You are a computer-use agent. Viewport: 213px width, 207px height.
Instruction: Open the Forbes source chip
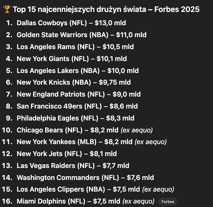point(168,201)
